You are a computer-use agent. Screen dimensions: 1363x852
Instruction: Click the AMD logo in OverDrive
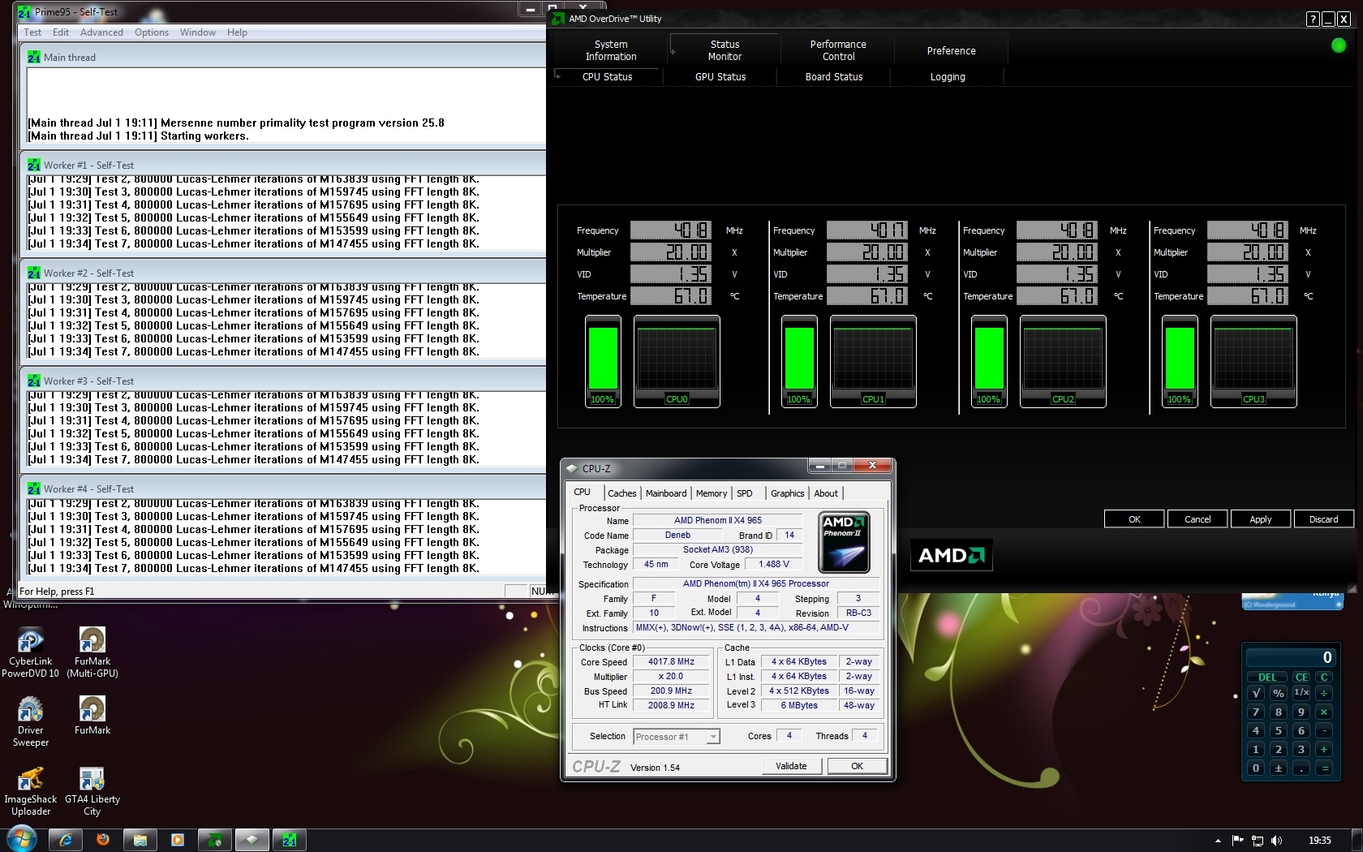951,556
